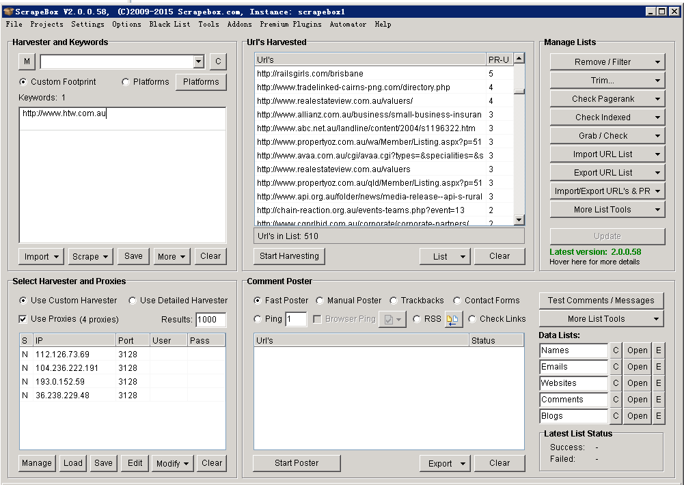Click the E button in Names row
Screen dimensions: 684x485
(x=658, y=350)
